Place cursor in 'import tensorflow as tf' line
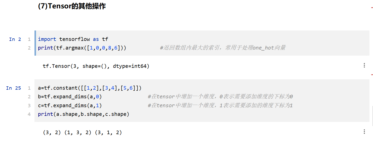Viewport: 373px width, 141px height. (x=73, y=39)
